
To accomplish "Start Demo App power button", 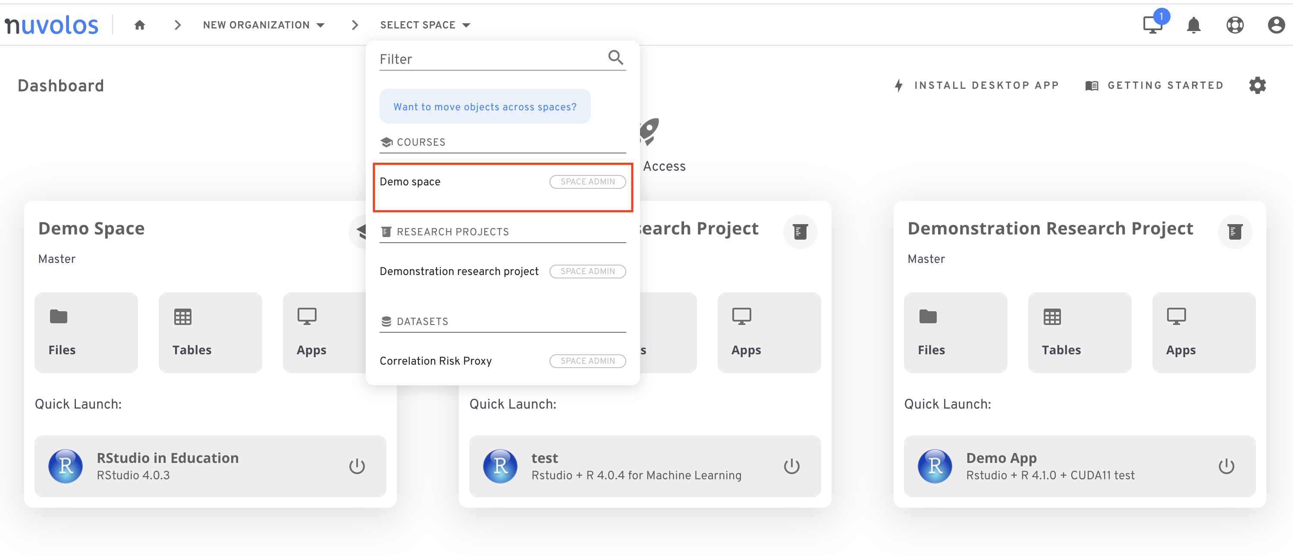I will click(1226, 466).
